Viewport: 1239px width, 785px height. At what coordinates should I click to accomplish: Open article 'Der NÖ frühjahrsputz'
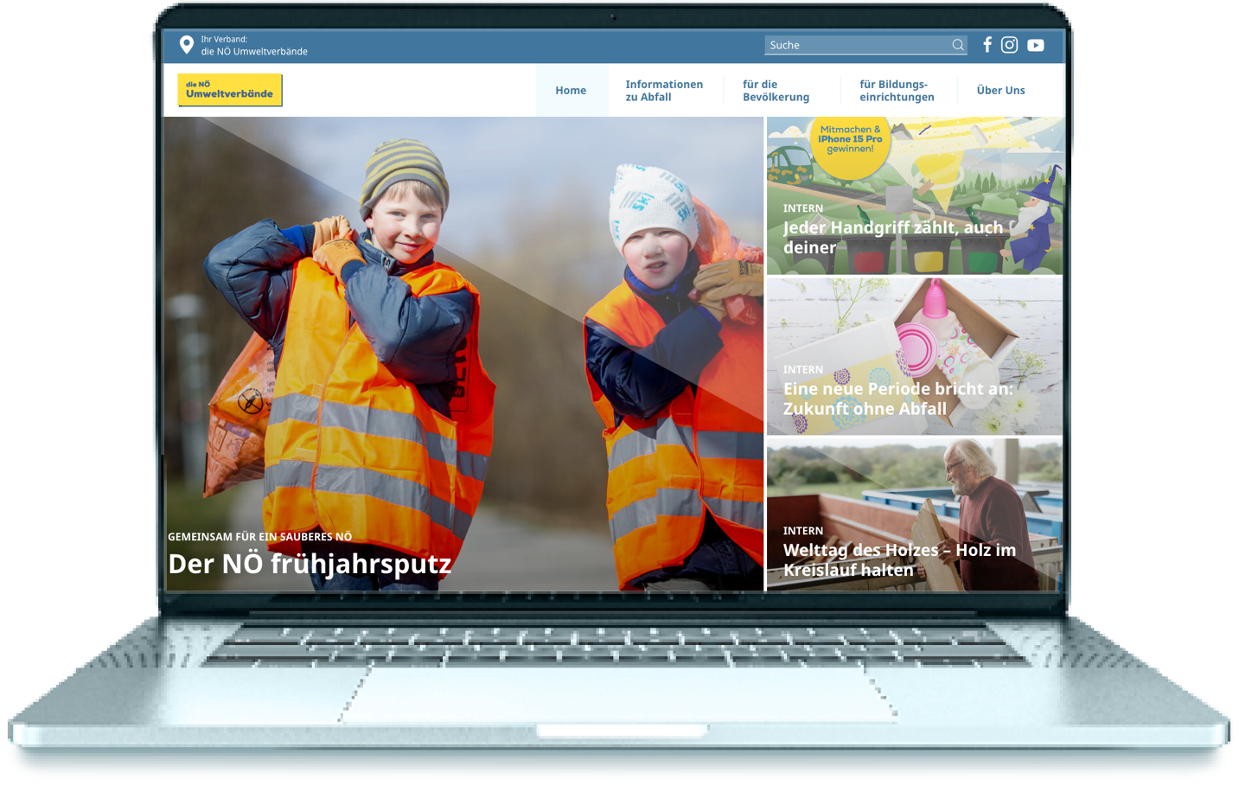click(310, 565)
